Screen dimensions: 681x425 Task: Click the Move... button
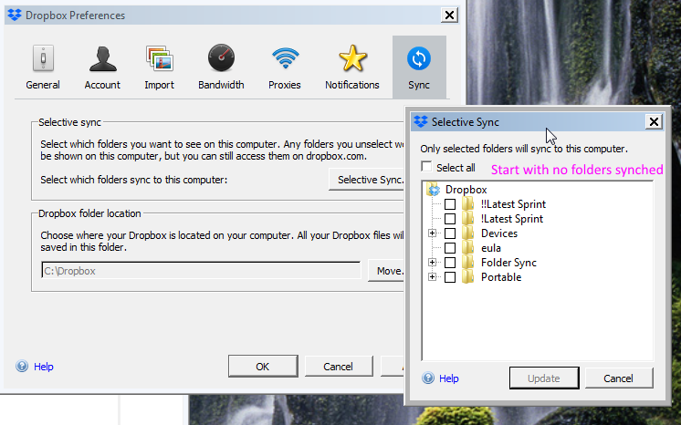pos(386,271)
